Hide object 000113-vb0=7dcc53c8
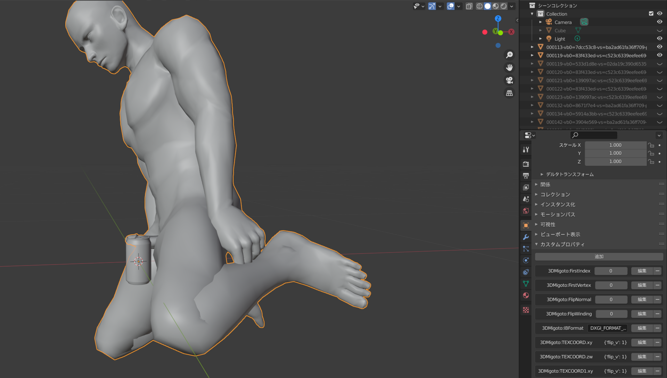The image size is (667, 378). (x=659, y=47)
